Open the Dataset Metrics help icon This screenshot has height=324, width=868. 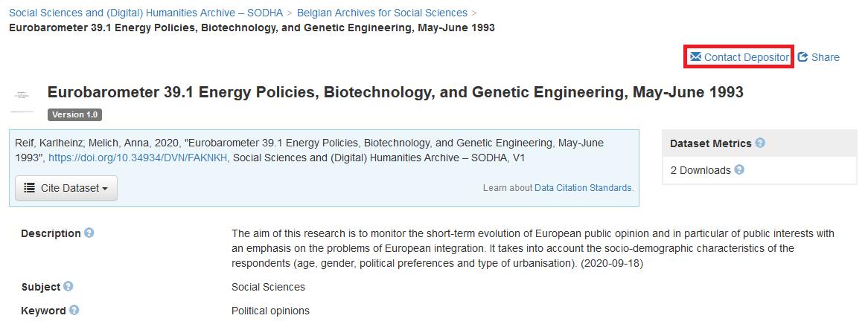click(760, 143)
